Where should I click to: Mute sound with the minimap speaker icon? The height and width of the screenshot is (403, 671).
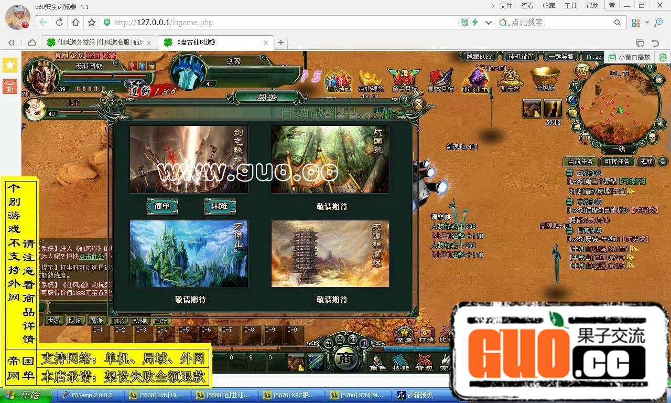coord(661,124)
